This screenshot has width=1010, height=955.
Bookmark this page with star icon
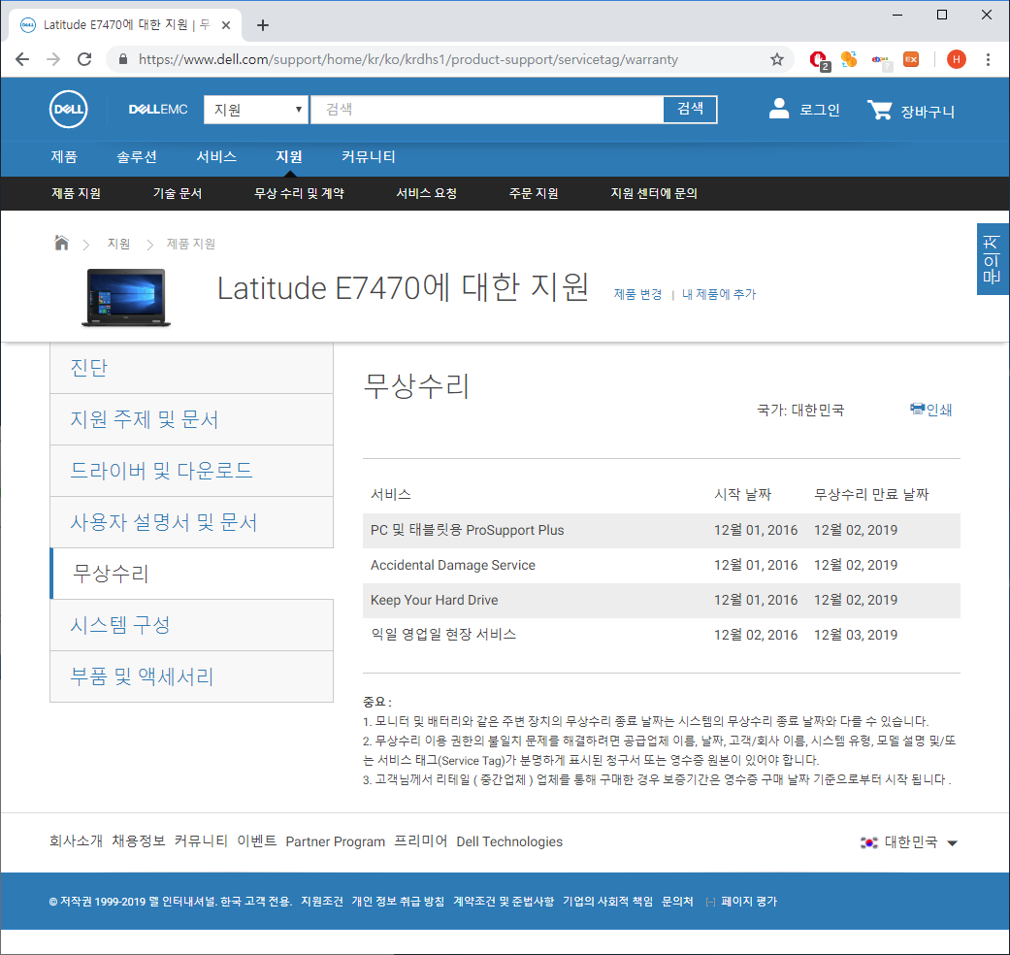point(777,59)
